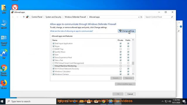The image size is (187, 105).
Task: Toggle Windows Calculator Public checkbox
Action: [128, 71]
